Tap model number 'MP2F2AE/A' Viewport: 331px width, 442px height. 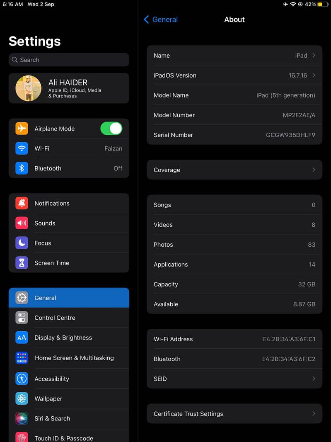coord(299,115)
